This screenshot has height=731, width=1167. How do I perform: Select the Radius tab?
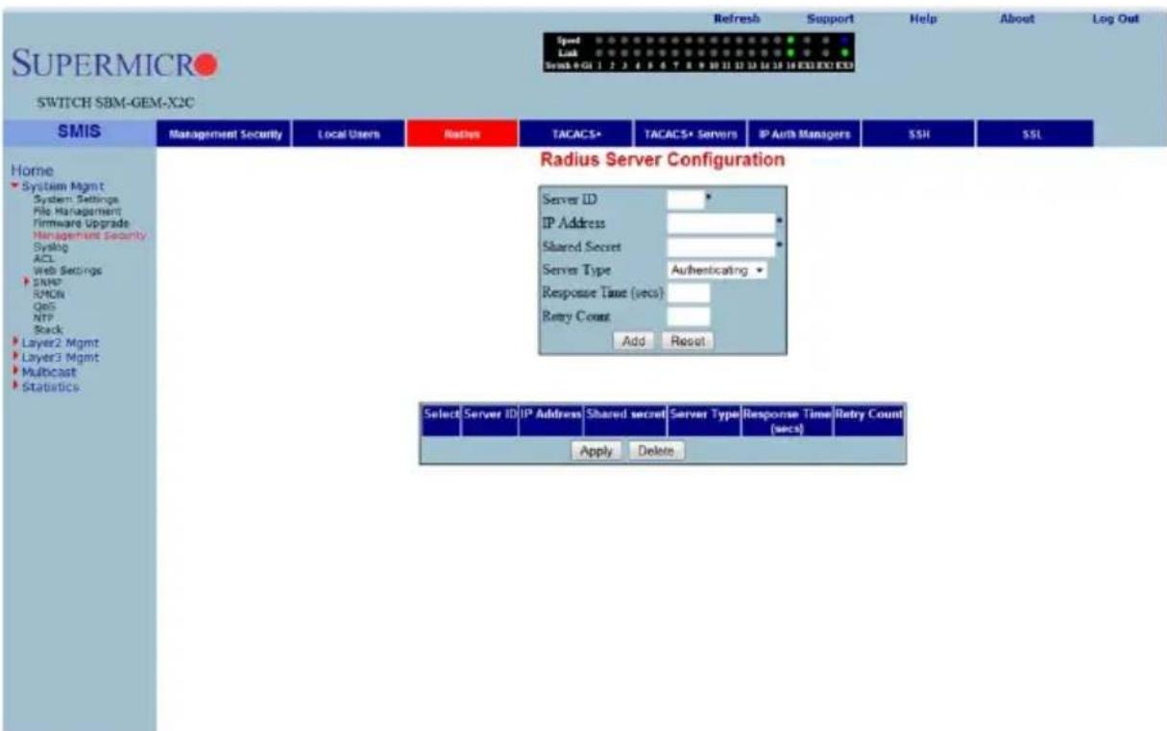pyautogui.click(x=463, y=135)
